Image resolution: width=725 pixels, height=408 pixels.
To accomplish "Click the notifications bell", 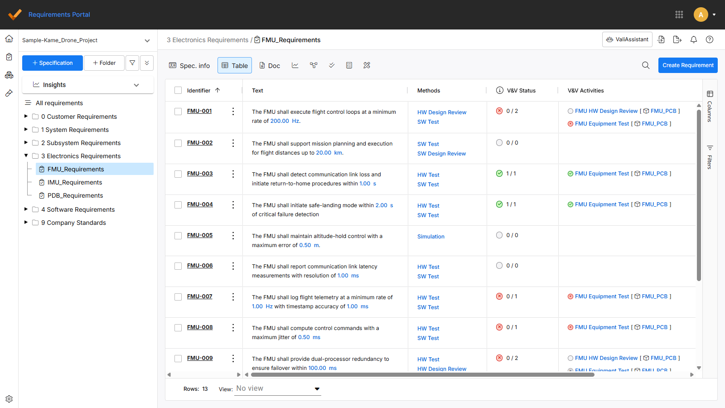I will 694,39.
